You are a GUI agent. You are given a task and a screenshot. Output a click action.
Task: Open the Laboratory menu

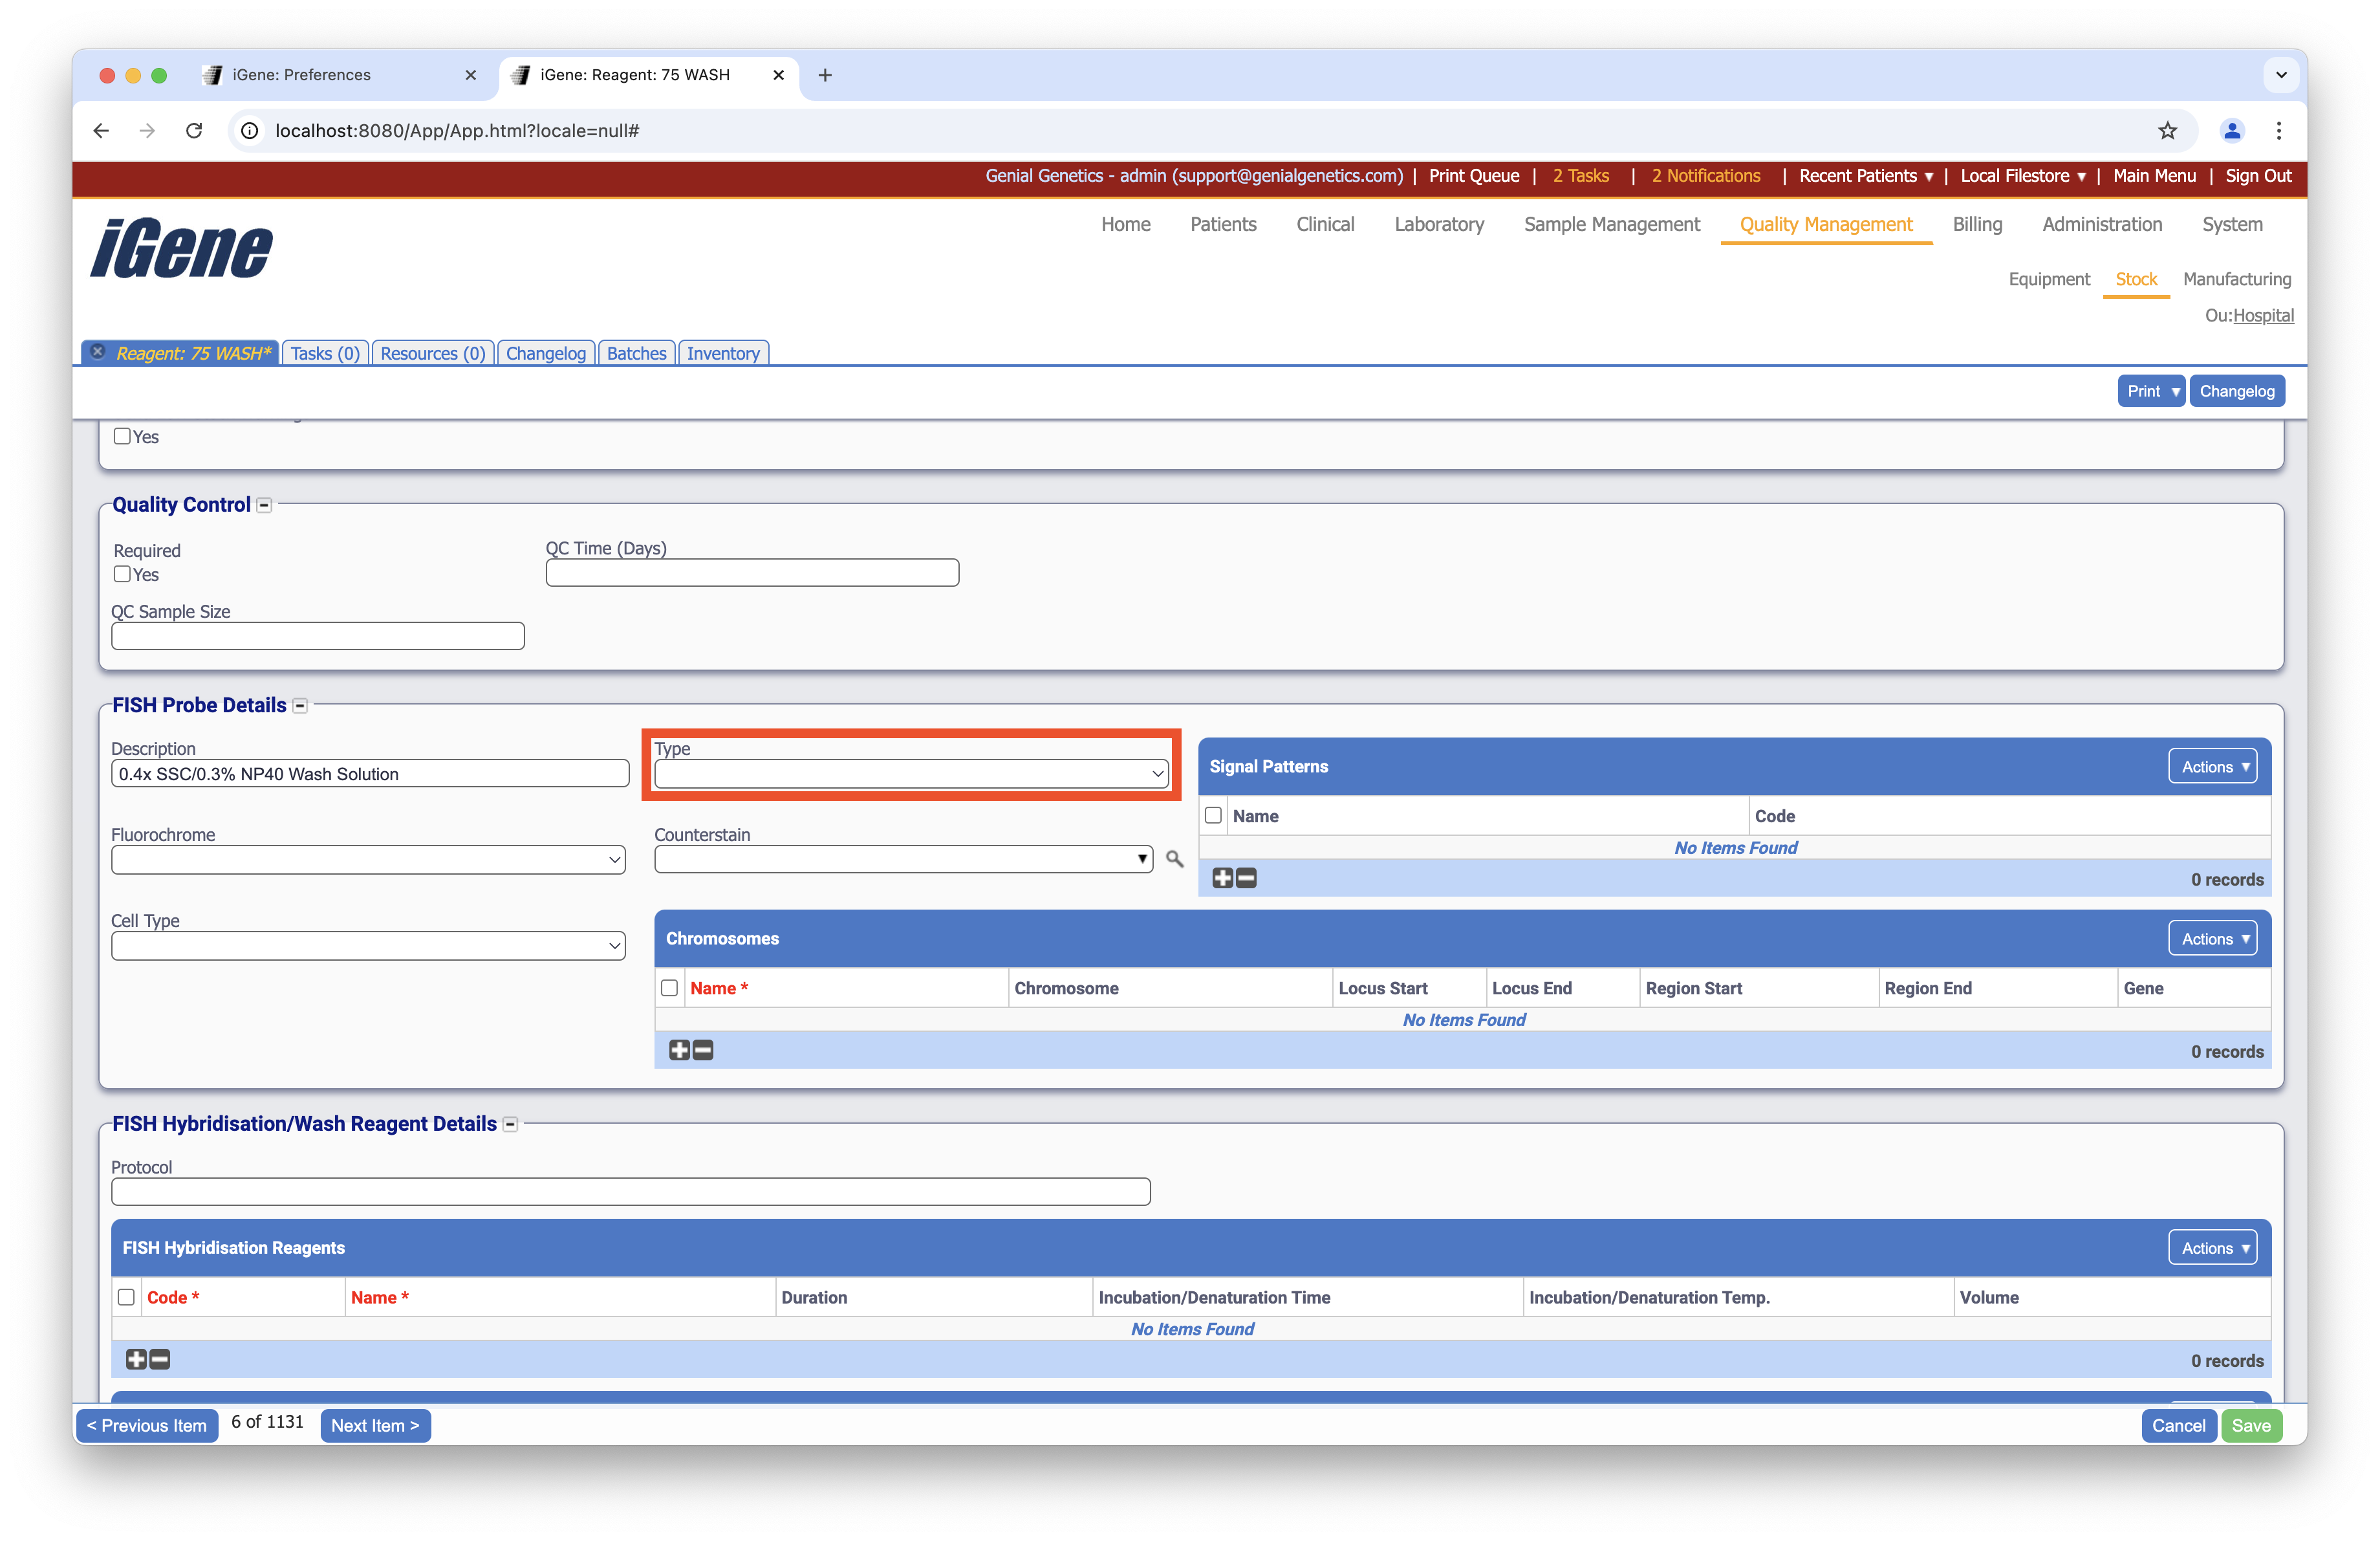coord(1438,225)
